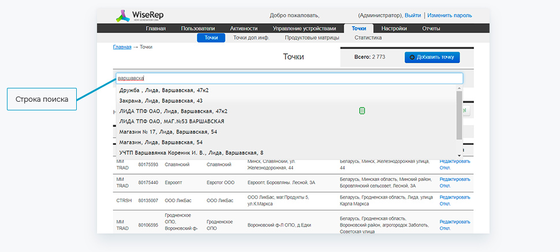This screenshot has height=252, width=560.
Task: Open Управление устройствами tab
Action: tap(304, 28)
